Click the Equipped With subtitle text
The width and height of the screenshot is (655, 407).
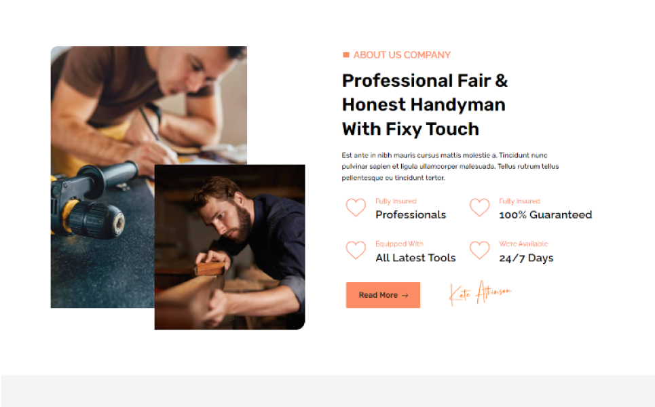399,244
